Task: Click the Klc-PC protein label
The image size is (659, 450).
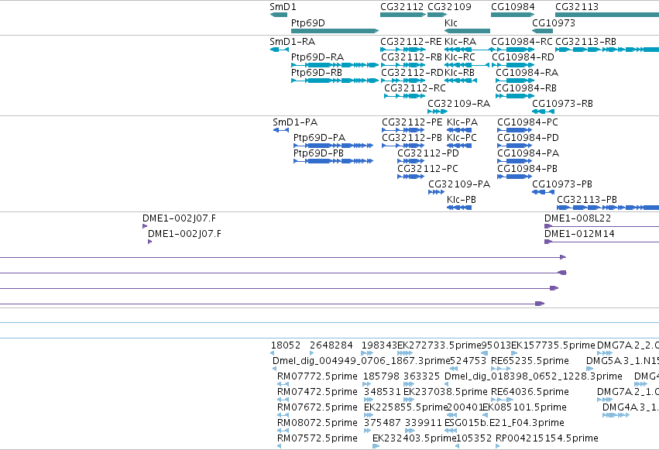Action: point(462,138)
